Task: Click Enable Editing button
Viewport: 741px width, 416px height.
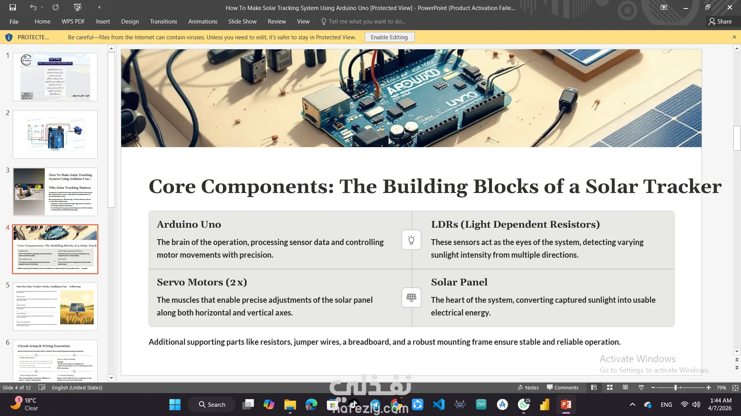Action: point(389,37)
